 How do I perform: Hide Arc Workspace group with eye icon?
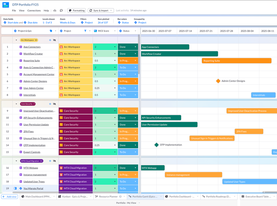54,40
